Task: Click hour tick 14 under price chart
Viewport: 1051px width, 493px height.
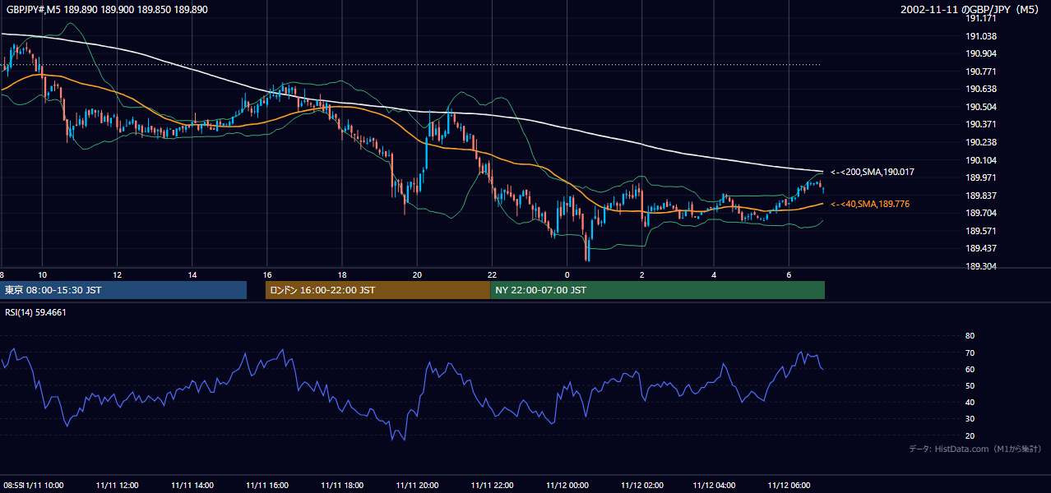Action: (x=192, y=274)
